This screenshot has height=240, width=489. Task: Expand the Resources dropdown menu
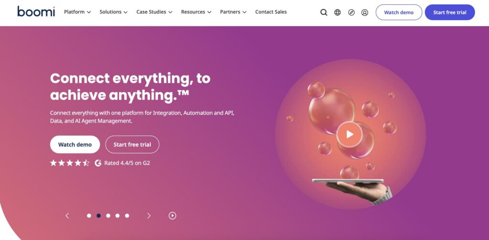(x=196, y=12)
